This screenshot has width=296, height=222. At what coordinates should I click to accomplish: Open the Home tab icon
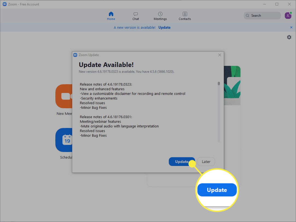[x=111, y=14]
